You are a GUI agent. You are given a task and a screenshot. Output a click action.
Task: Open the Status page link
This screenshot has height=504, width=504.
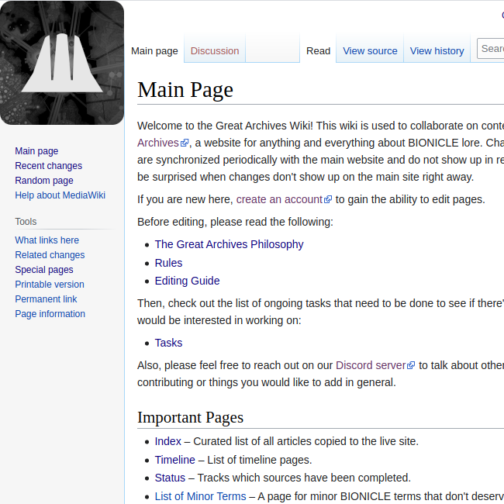pyautogui.click(x=170, y=478)
